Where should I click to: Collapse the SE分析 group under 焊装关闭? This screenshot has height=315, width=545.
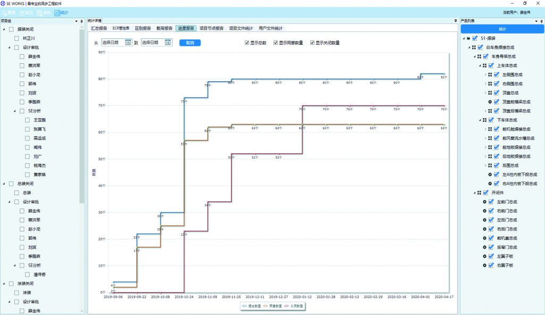pos(15,111)
